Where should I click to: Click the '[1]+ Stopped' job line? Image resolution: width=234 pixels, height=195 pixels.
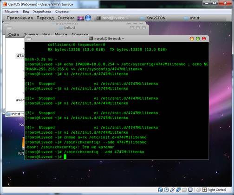click(91, 84)
